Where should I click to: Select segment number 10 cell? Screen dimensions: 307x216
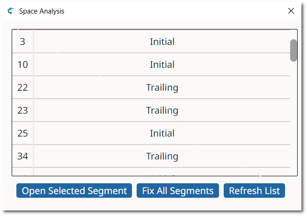click(x=22, y=65)
